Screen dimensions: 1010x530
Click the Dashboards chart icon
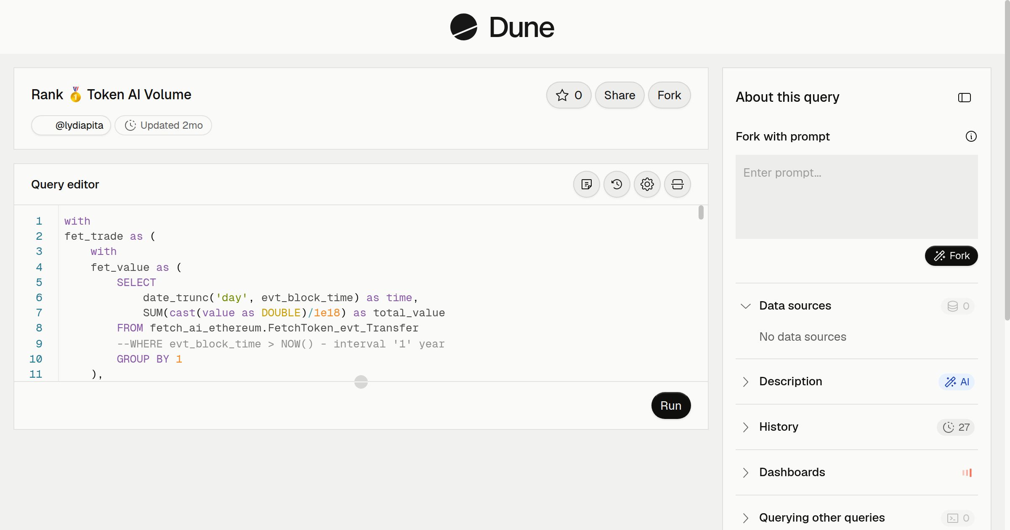(x=967, y=472)
